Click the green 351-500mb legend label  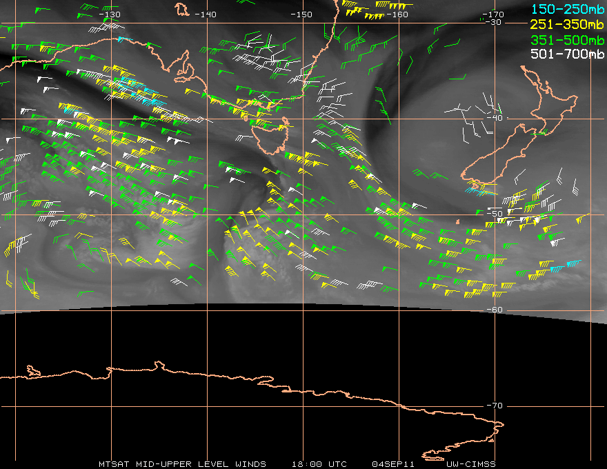(567, 39)
